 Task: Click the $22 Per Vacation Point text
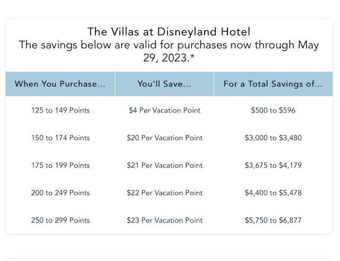coord(165,193)
